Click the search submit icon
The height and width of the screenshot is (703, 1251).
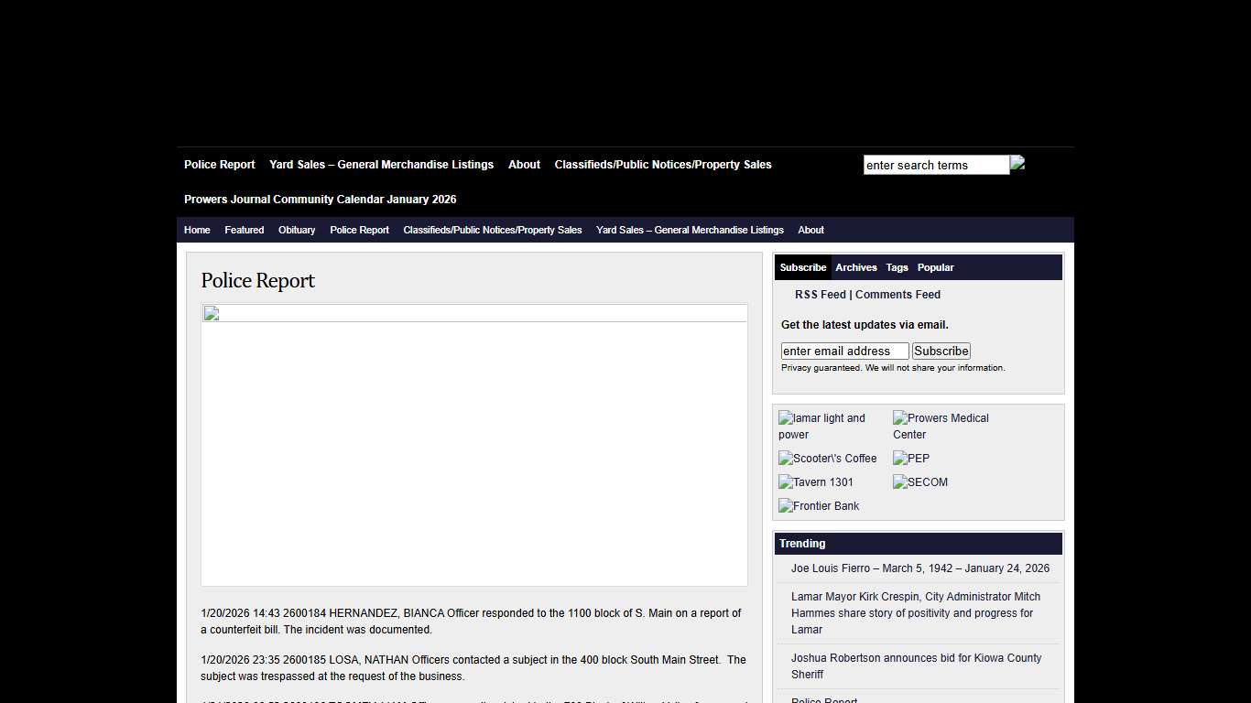click(1017, 164)
